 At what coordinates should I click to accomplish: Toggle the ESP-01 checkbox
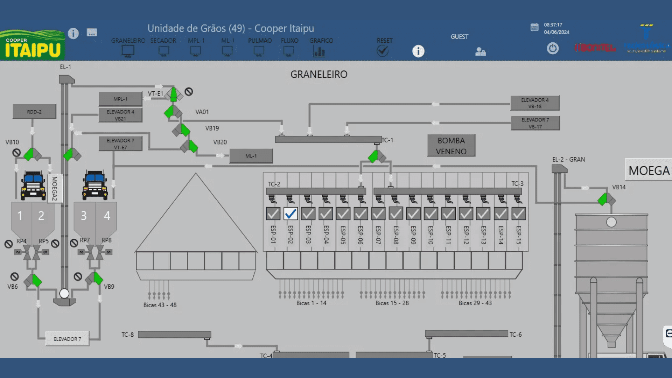pyautogui.click(x=273, y=213)
